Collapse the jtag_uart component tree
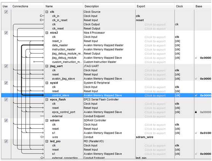Viewport: 212px width, 161px height. tap(47, 66)
